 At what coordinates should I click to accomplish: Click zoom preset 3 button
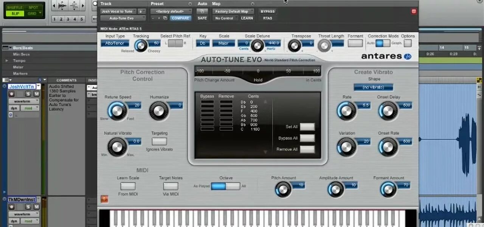pyautogui.click(x=68, y=19)
